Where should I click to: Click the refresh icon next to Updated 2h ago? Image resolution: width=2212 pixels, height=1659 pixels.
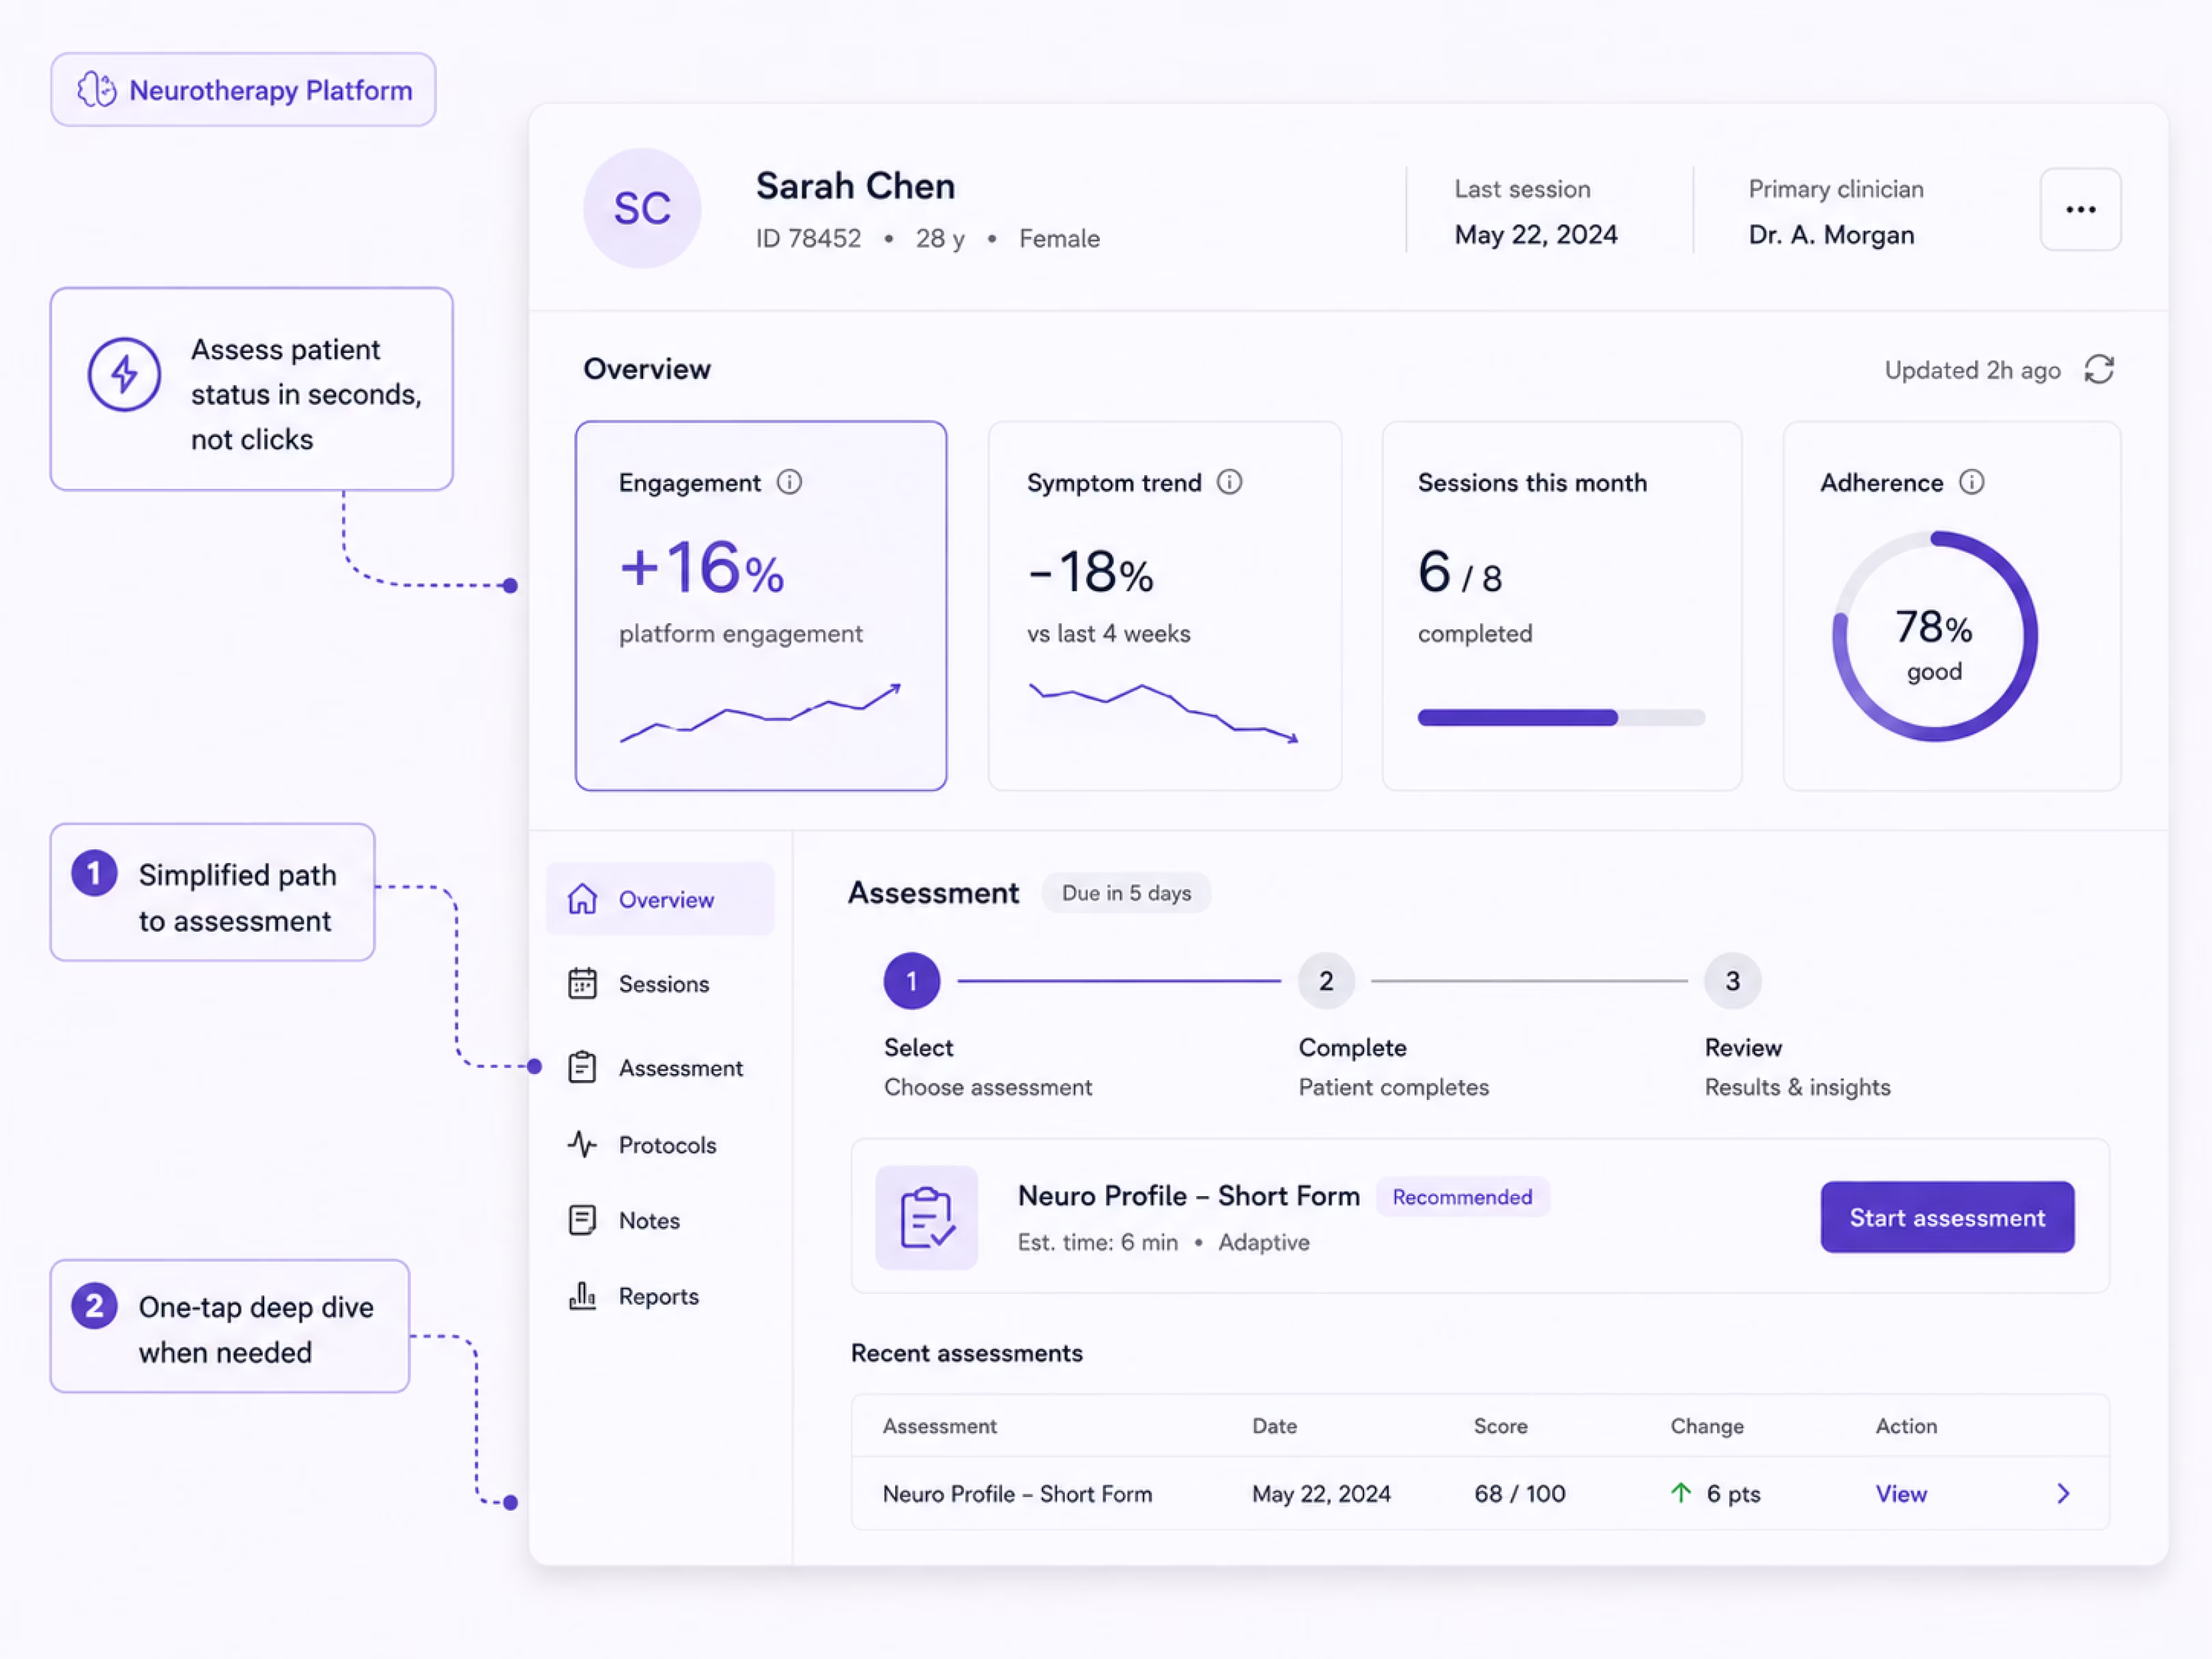click(2099, 369)
